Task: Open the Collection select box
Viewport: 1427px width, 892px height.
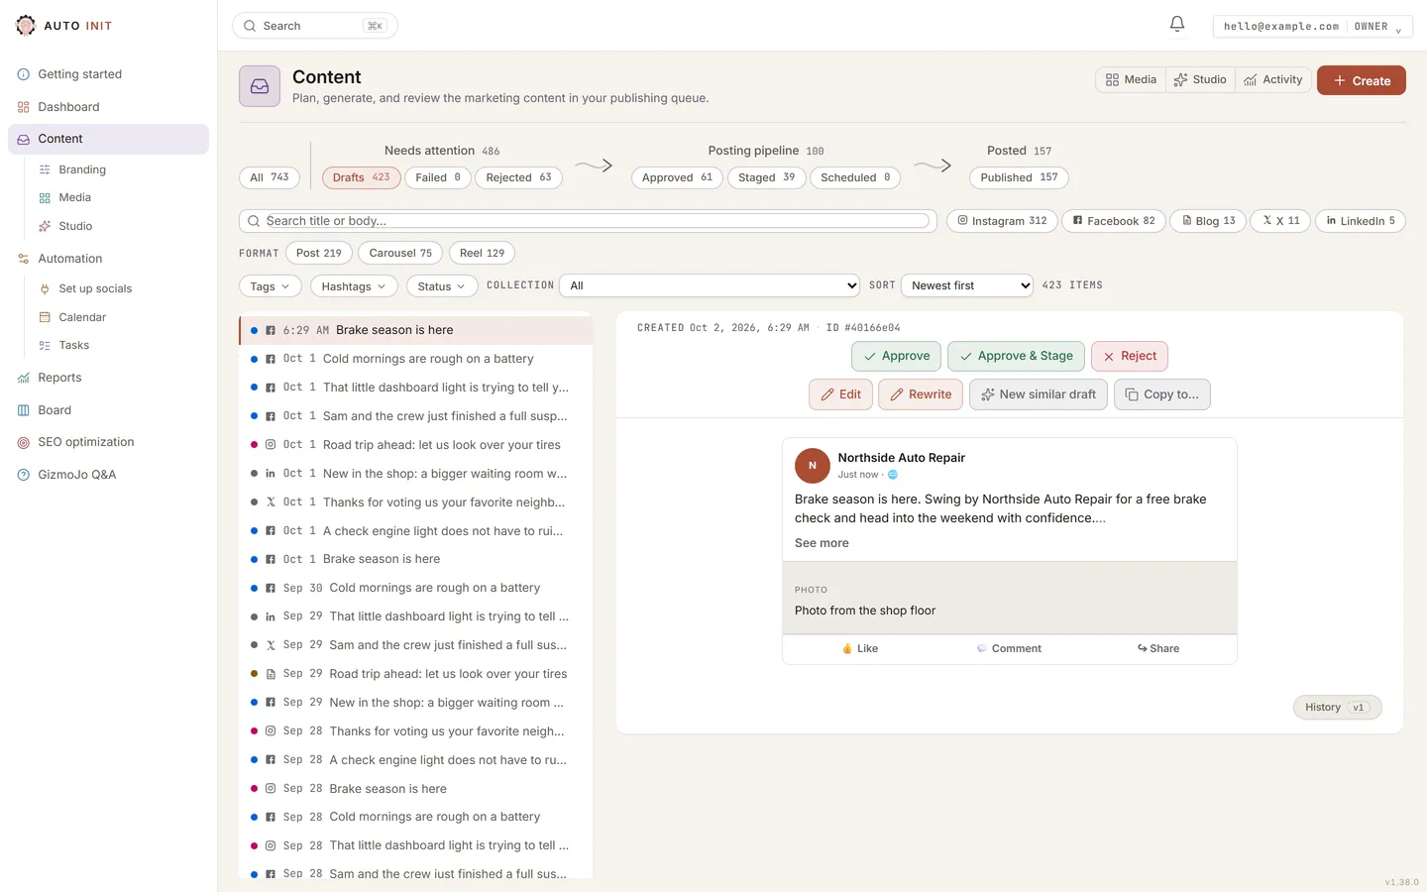Action: [x=710, y=285]
